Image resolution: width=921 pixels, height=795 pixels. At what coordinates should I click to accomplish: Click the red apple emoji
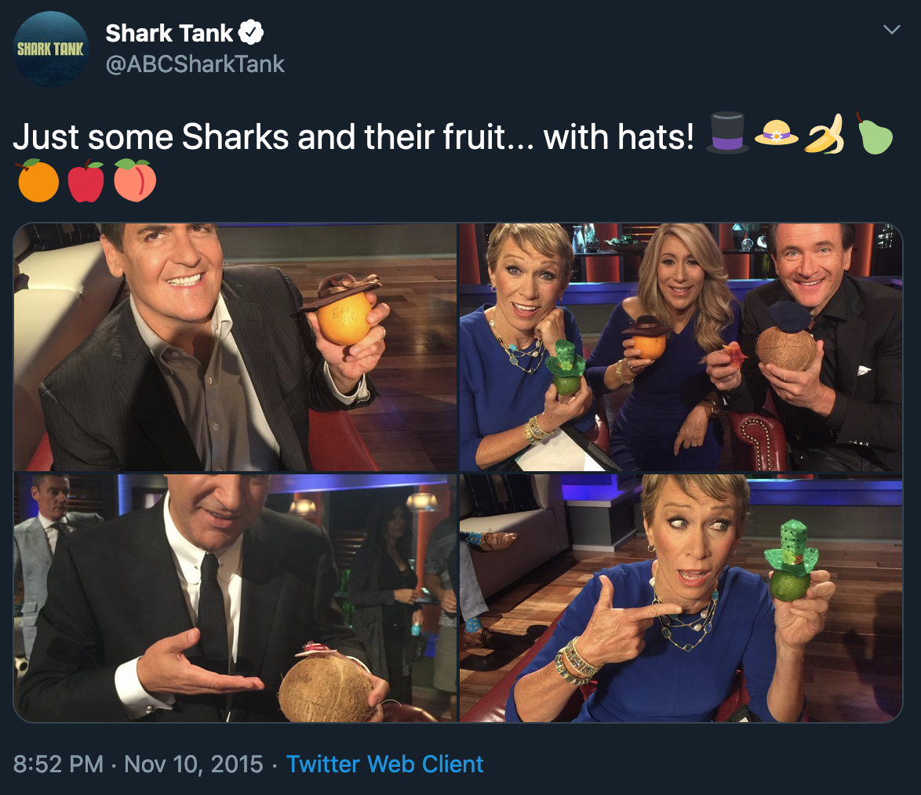pos(86,180)
